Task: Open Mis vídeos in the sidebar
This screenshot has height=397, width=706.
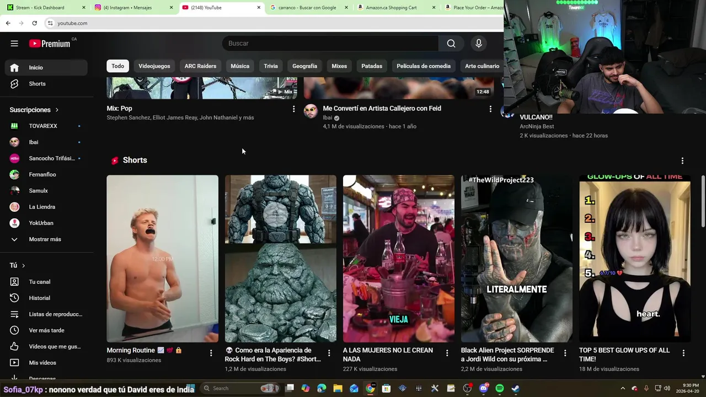Action: pos(46,363)
